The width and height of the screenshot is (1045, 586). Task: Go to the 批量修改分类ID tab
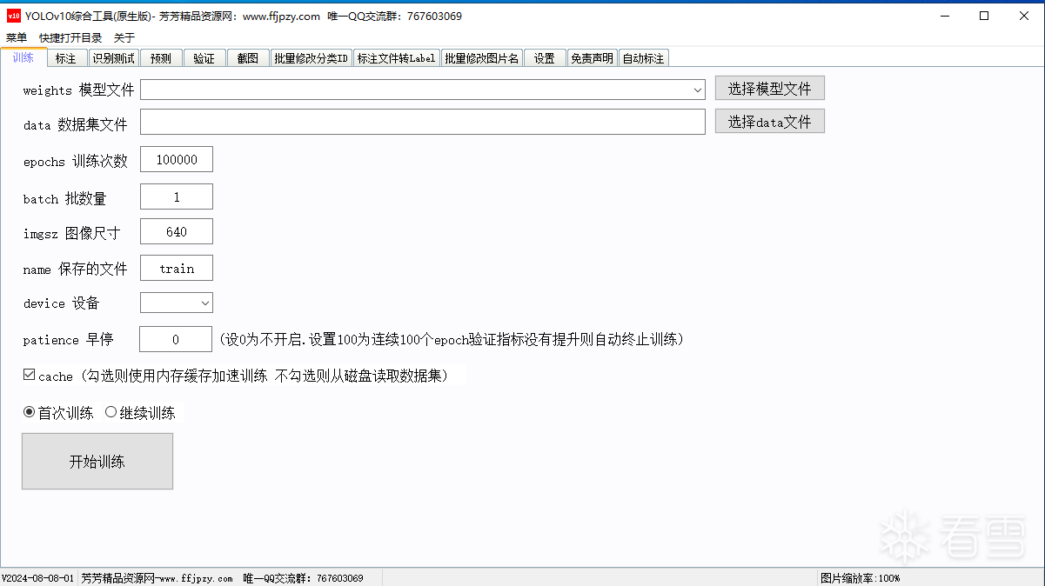pos(311,58)
